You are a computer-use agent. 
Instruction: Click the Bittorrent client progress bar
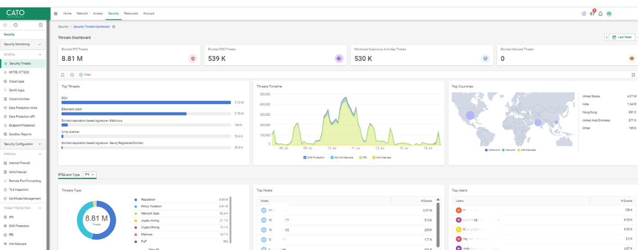point(146,114)
